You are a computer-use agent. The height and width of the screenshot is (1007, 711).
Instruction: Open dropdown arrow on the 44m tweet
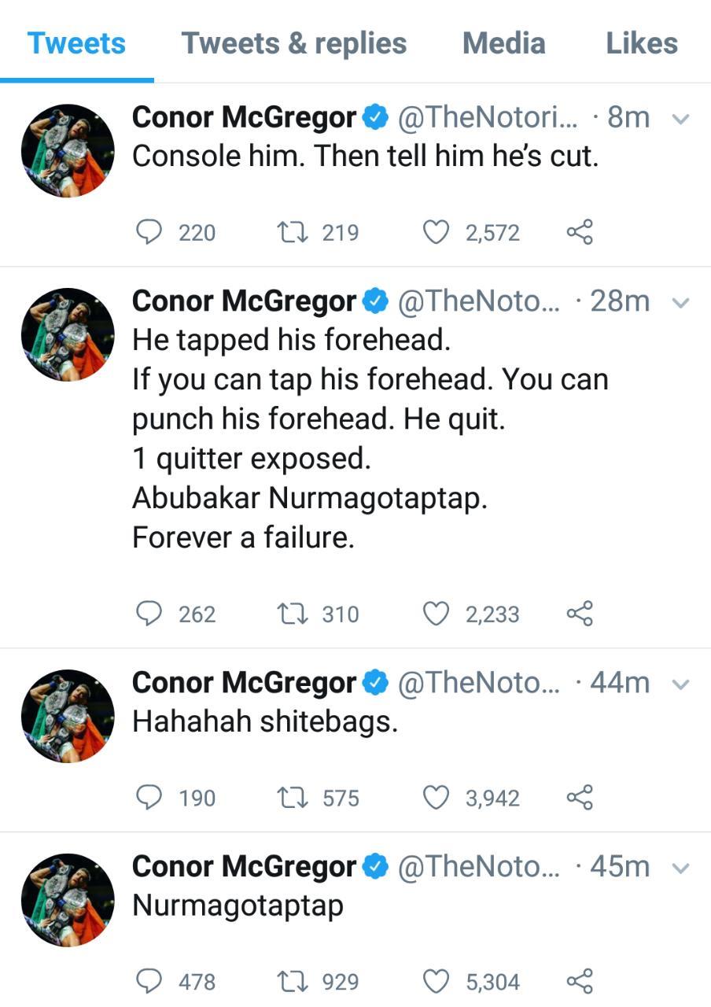click(682, 684)
